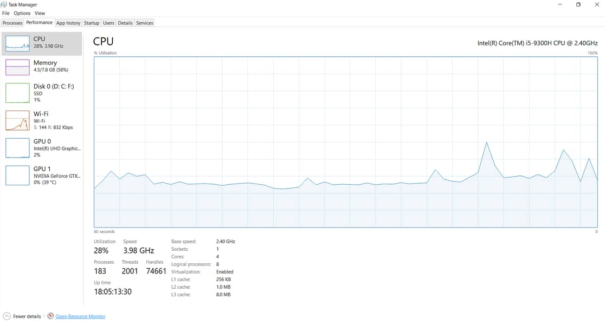Click the Open Resource Monitor link

click(x=80, y=316)
